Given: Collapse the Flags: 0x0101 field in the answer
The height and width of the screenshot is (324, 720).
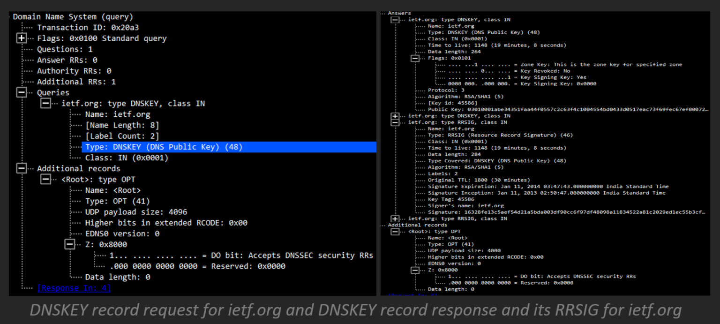Looking at the screenshot, I should (415, 58).
